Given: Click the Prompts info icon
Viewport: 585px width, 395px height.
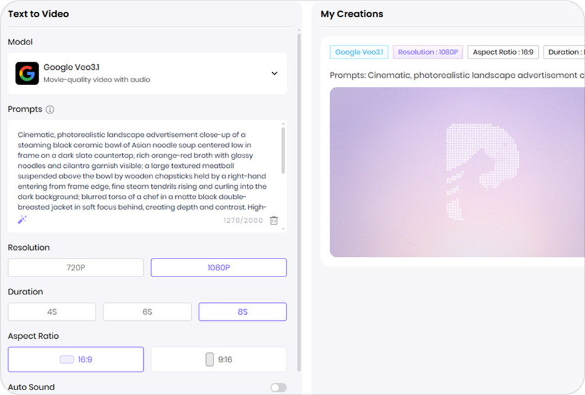Looking at the screenshot, I should pos(50,109).
